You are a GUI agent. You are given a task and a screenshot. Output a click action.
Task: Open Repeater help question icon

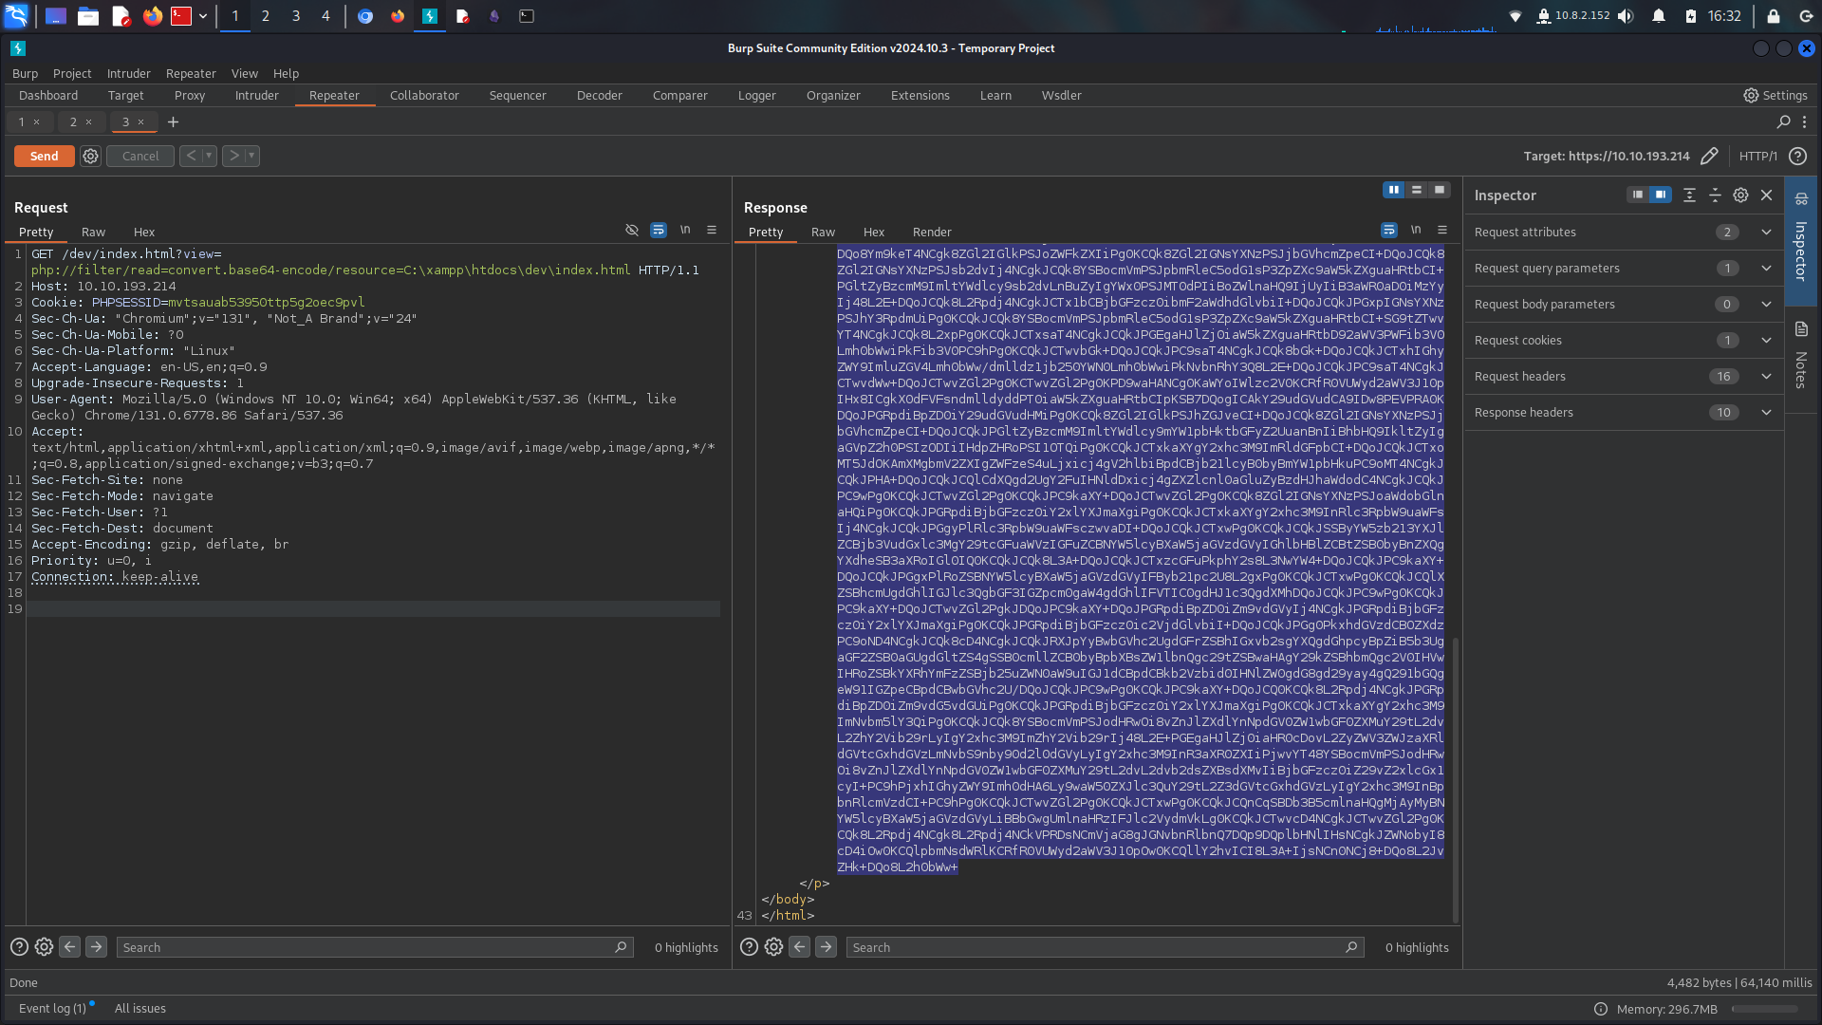pyautogui.click(x=1797, y=157)
